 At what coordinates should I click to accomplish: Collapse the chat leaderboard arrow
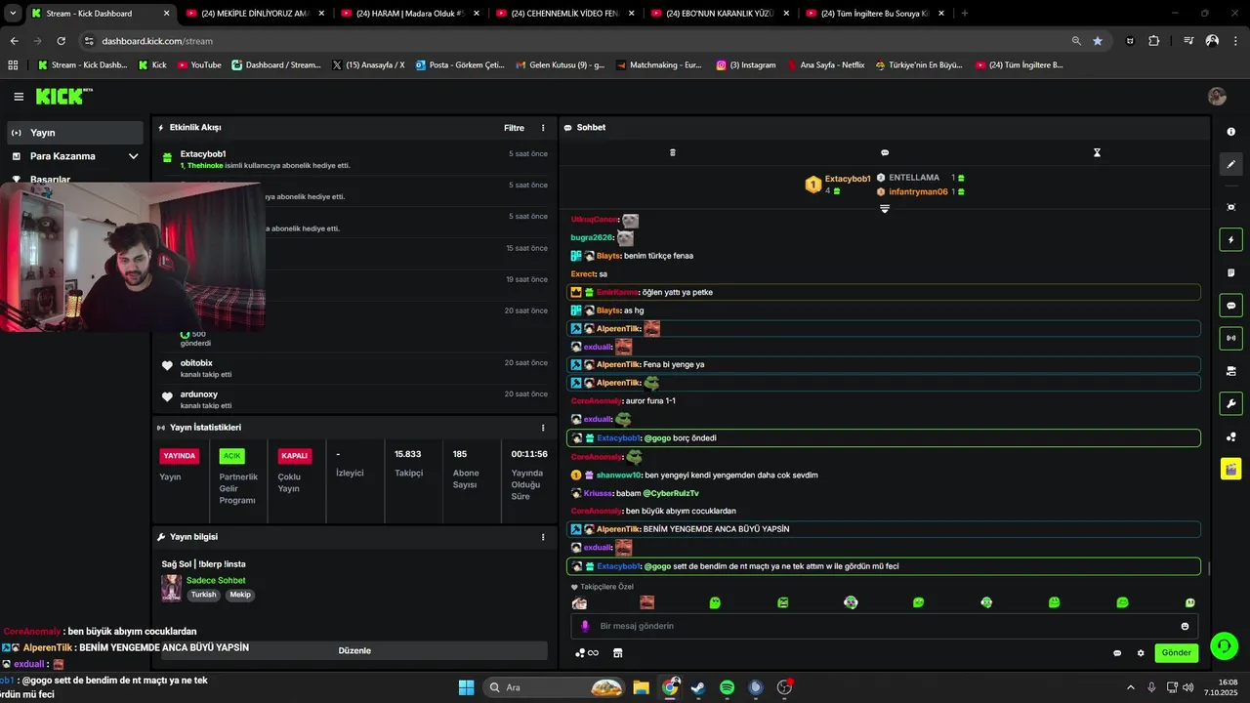point(885,209)
